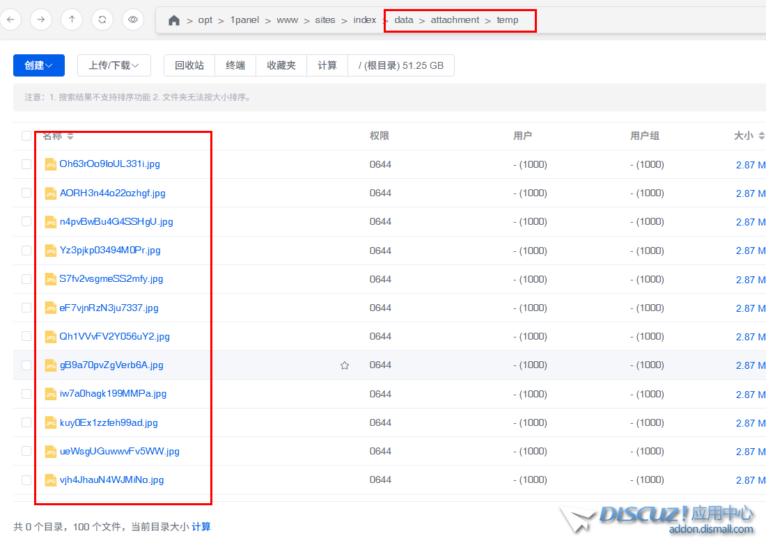Click JPG icon of n4pvBwBu4G4SSHgU.jpg

(x=51, y=222)
